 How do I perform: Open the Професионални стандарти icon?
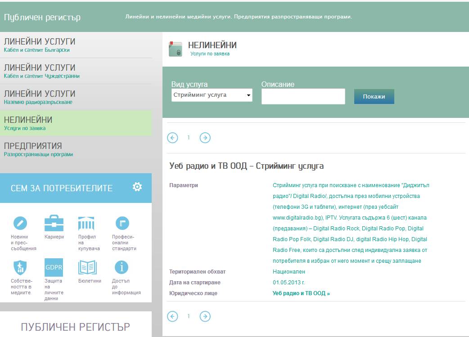coord(122,223)
